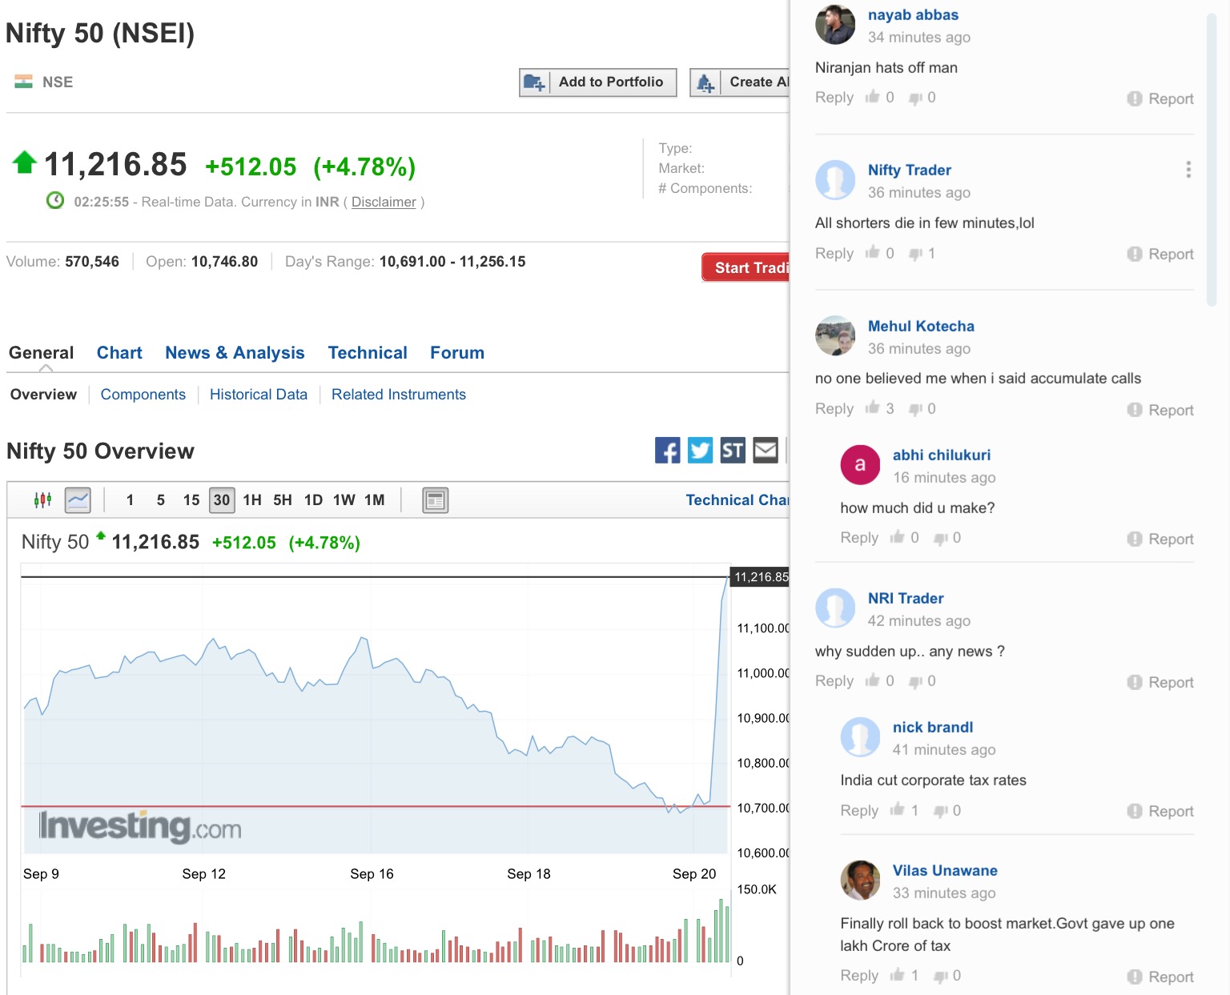
Task: Like Mehul Kotecha's comment
Action: (x=873, y=409)
